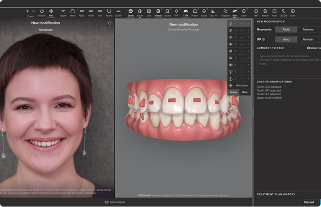Viewport: 321px width, 207px height.
Task: Click the Multi plane movement icon
Action: [231, 85]
